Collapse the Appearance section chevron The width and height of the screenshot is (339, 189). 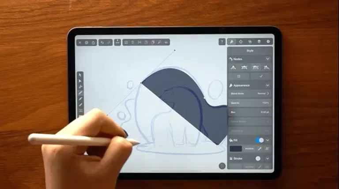(x=267, y=85)
